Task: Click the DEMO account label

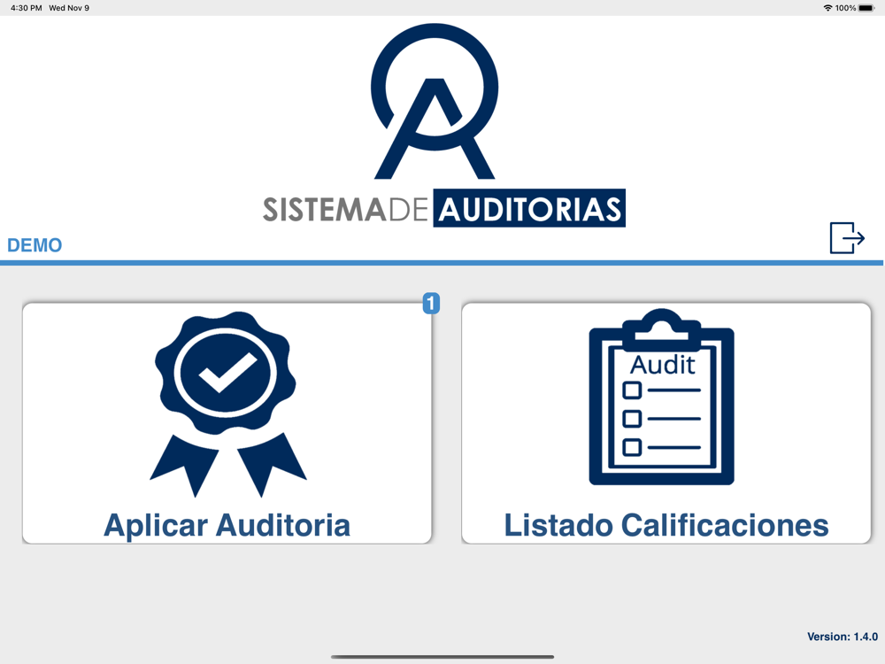Action: [x=35, y=245]
